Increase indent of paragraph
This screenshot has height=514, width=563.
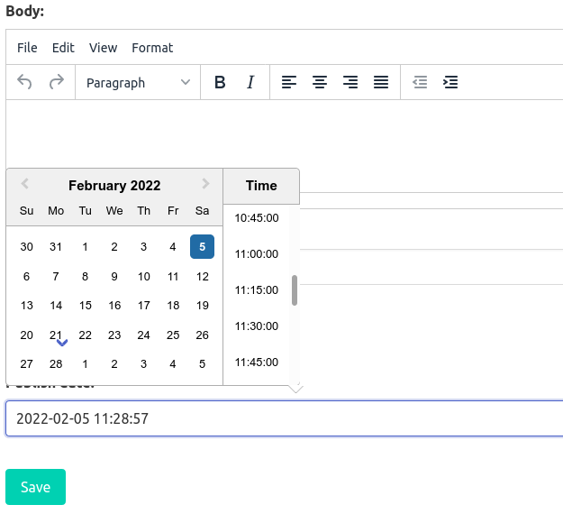coord(450,82)
